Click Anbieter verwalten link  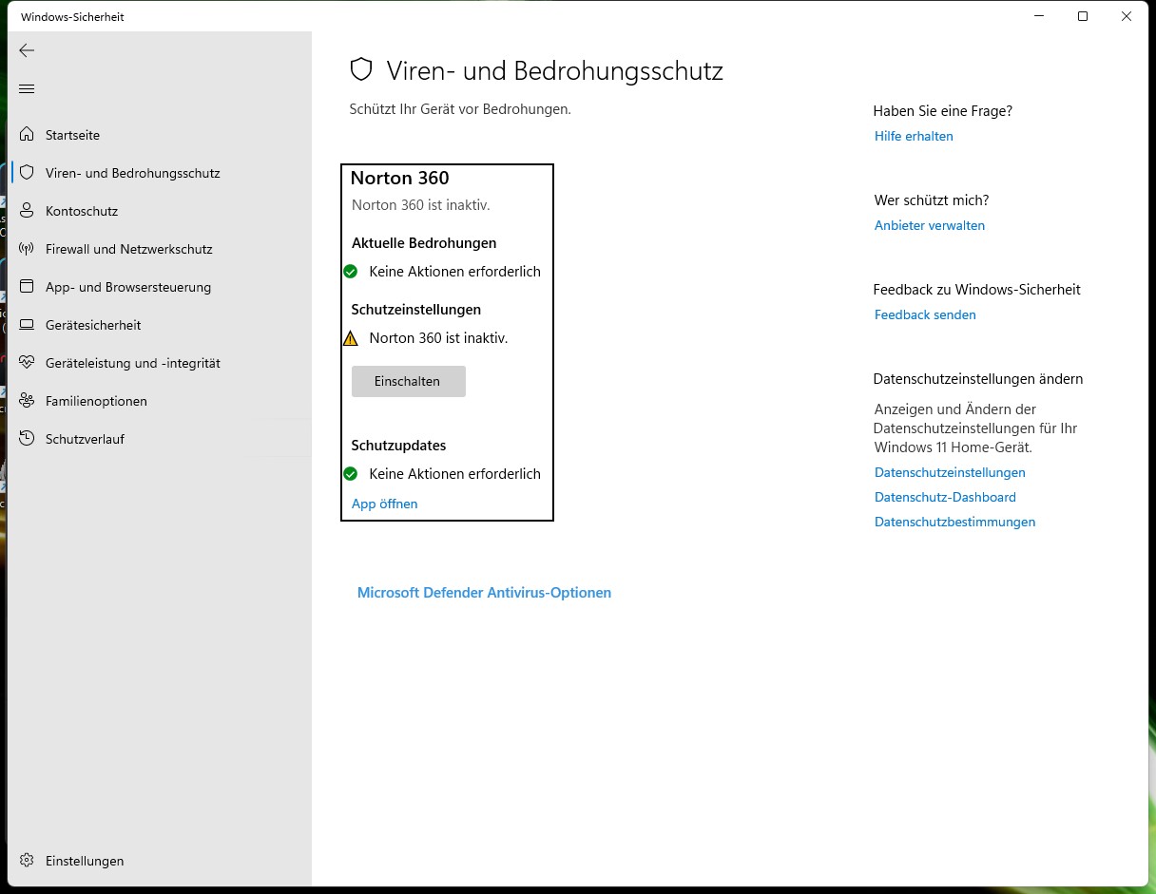[x=930, y=225]
